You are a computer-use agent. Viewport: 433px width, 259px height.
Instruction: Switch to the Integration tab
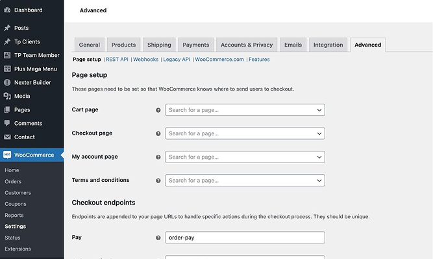pos(328,45)
